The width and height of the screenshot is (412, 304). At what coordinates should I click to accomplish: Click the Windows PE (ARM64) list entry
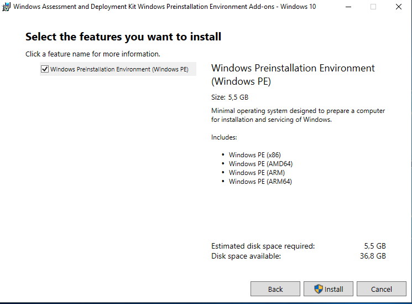[x=260, y=182]
